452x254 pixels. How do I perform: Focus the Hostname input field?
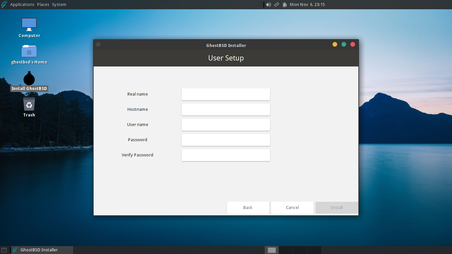click(x=226, y=109)
